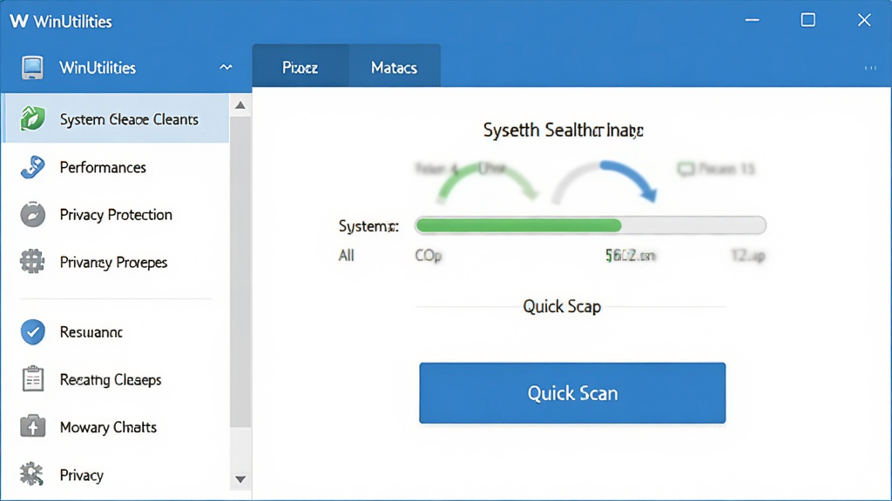Screen dimensions: 892x501
Task: Select Recatng Cleaeps in sidebar
Action: (116, 379)
